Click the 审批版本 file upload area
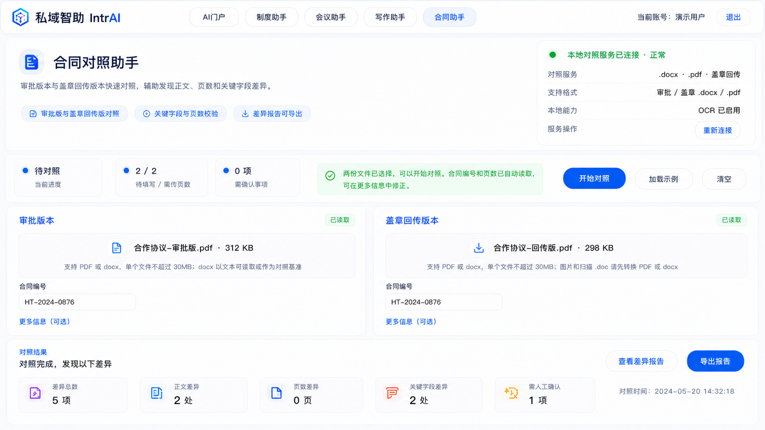Viewport: 765px width, 430px height. pyautogui.click(x=187, y=255)
